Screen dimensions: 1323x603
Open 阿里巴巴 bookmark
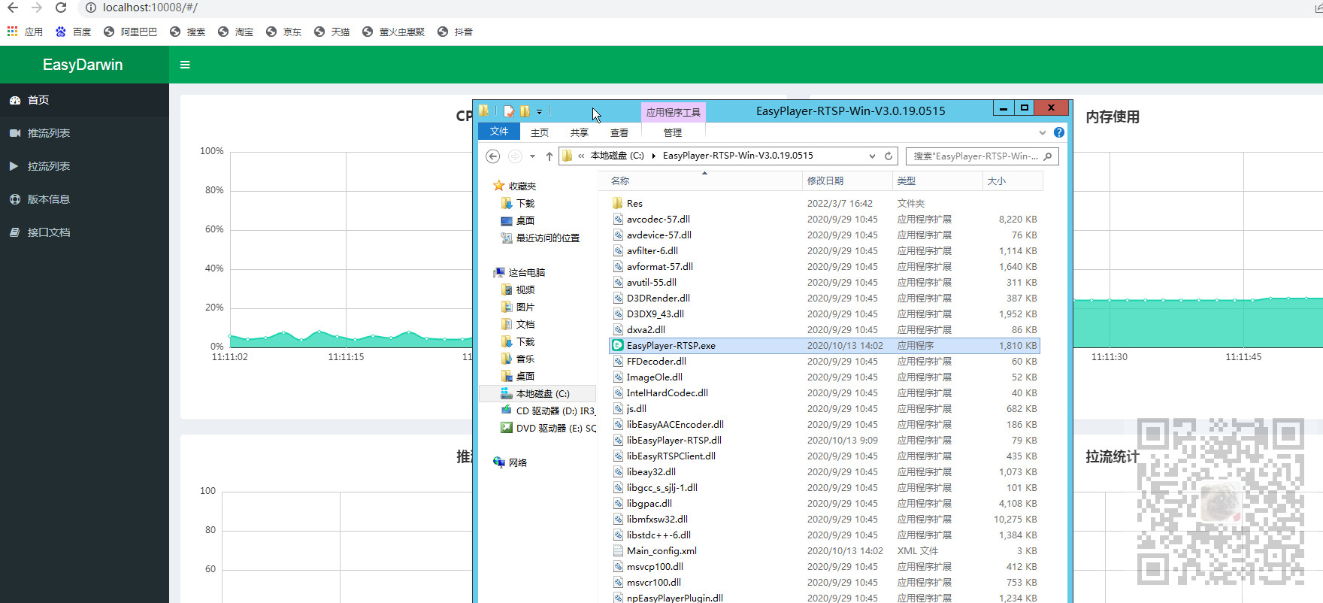(x=131, y=32)
